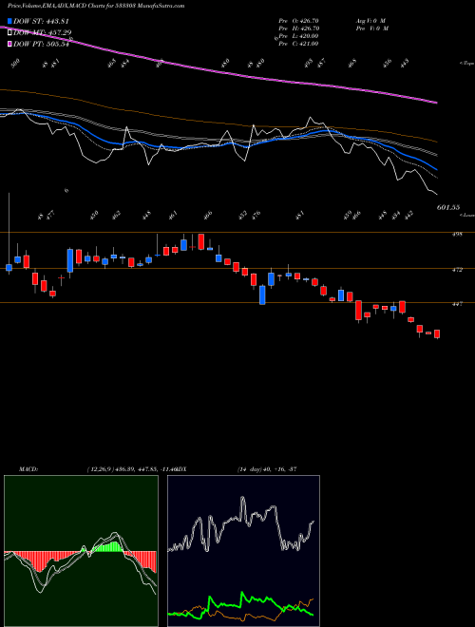Select the 'DOW ST: 443.81' legend text
This screenshot has height=627, width=475.
tap(41, 22)
